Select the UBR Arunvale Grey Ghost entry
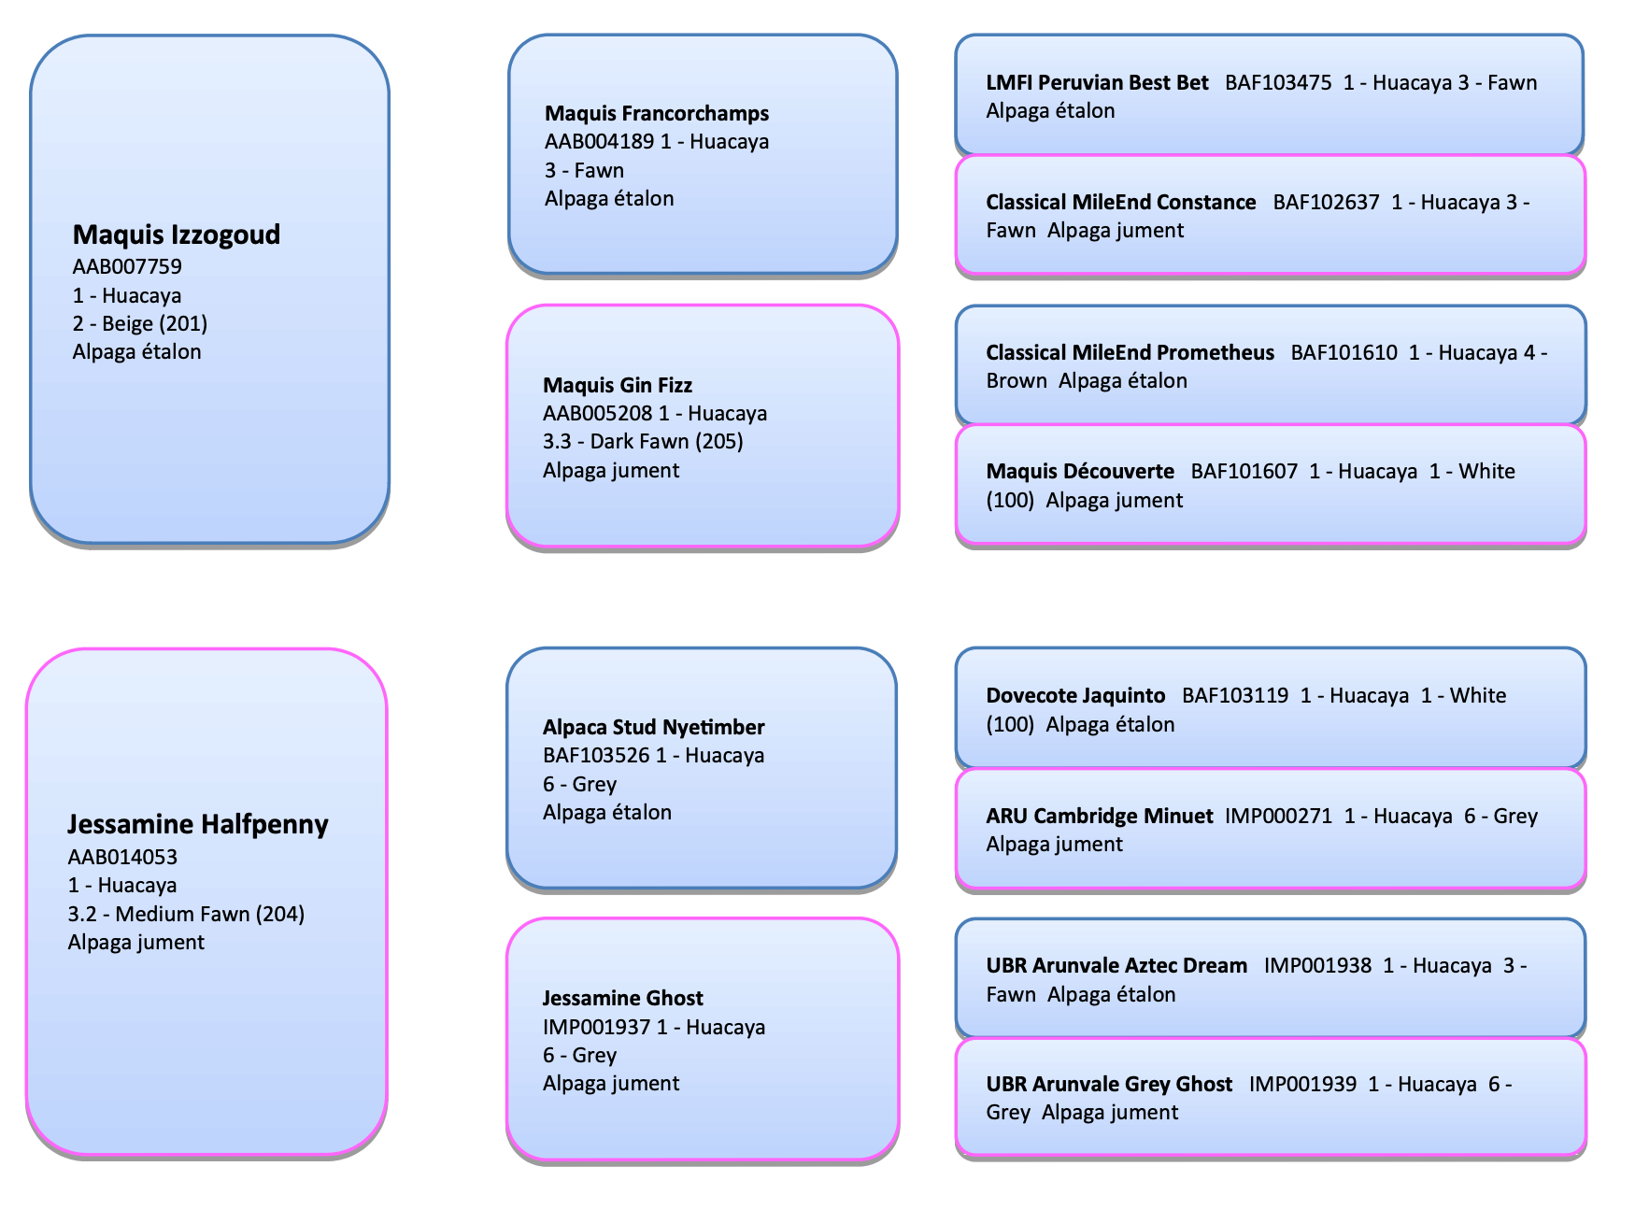1635x1209 pixels. coord(1269,1098)
